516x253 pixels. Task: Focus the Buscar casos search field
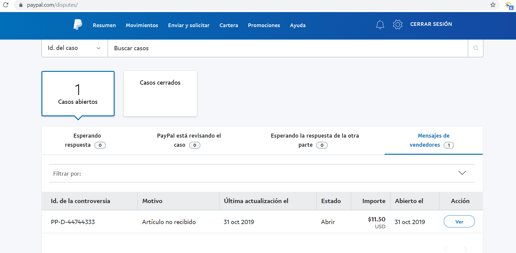(x=288, y=48)
